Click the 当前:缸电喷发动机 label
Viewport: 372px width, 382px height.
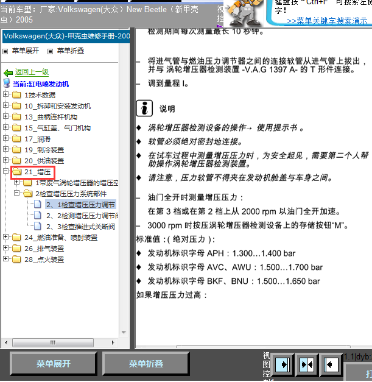coord(41,84)
